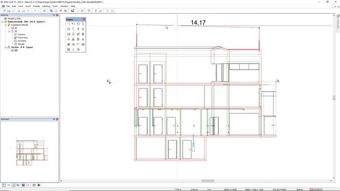Select the first arc tool in the Shapes palette
The image size is (340, 191).
coord(69,24)
